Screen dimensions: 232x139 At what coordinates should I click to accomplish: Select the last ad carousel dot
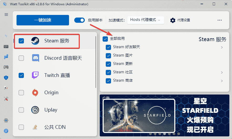click(x=179, y=134)
